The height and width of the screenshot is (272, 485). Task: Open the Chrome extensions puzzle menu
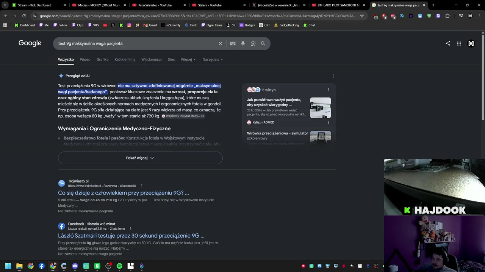(x=447, y=16)
